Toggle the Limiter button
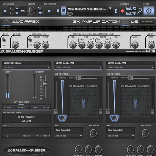This screenshot has height=156, width=156. tap(45, 107)
